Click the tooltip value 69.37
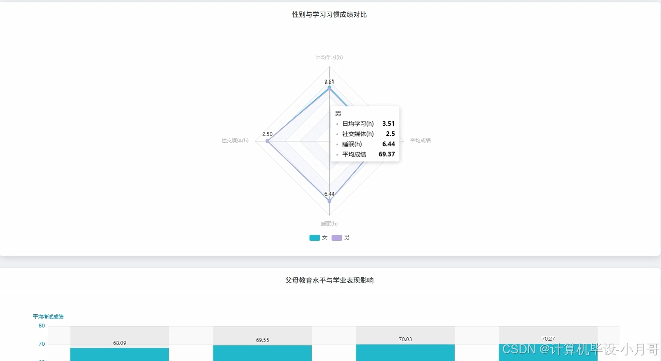Viewport: 661px width, 361px height. point(387,154)
